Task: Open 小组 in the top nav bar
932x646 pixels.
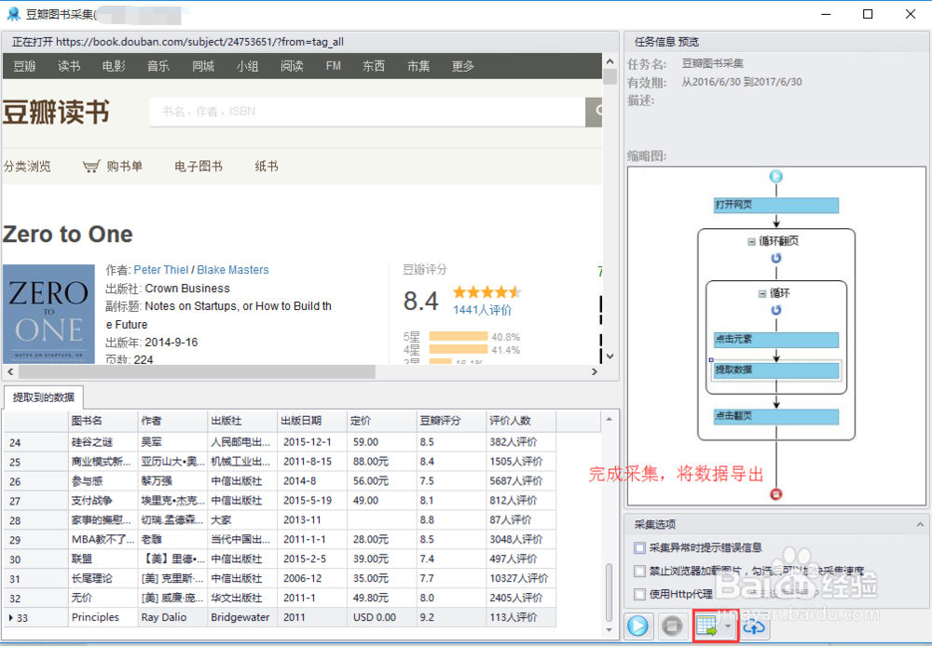Action: pyautogui.click(x=247, y=66)
